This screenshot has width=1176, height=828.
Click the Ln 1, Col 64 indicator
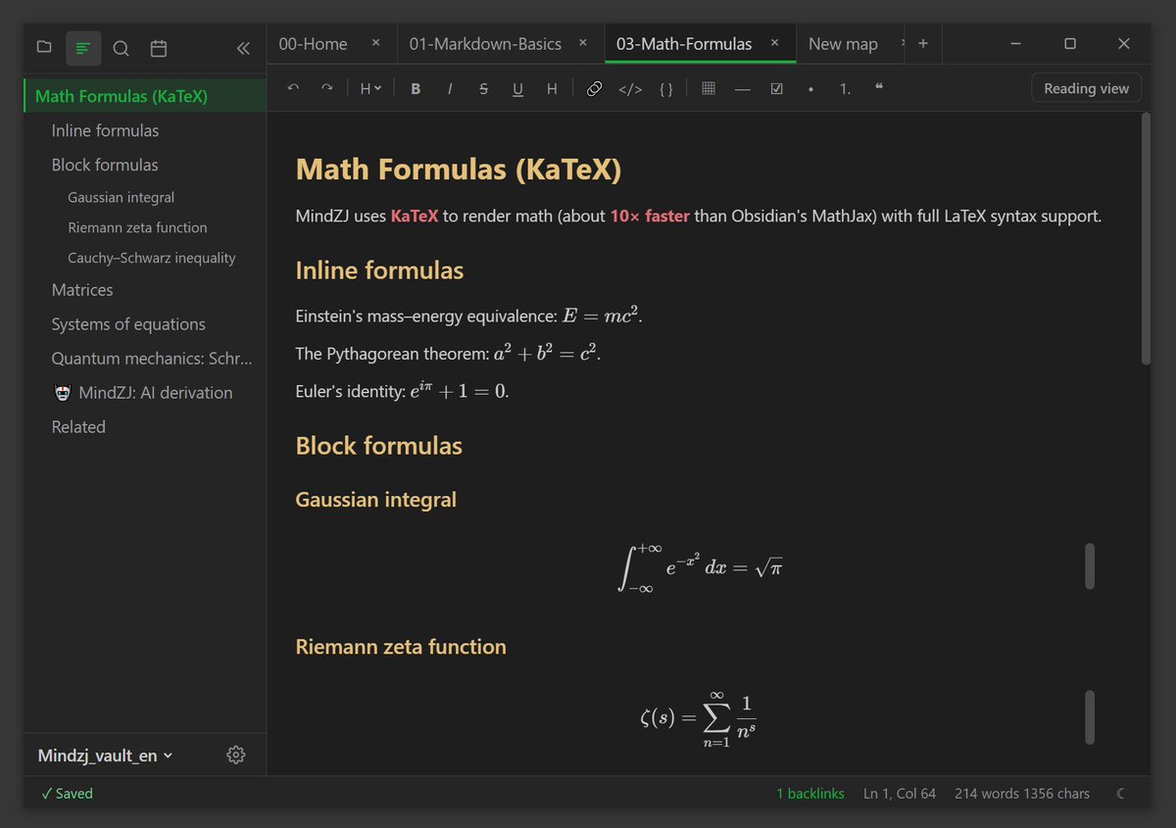pyautogui.click(x=899, y=794)
